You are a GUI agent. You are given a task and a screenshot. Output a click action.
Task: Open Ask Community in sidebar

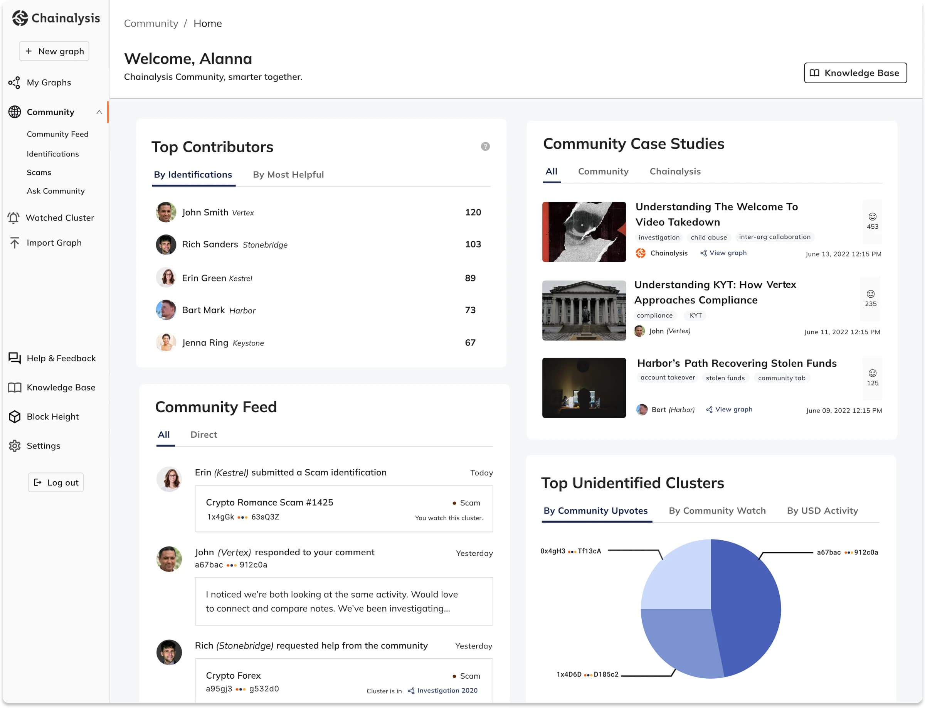coord(55,191)
